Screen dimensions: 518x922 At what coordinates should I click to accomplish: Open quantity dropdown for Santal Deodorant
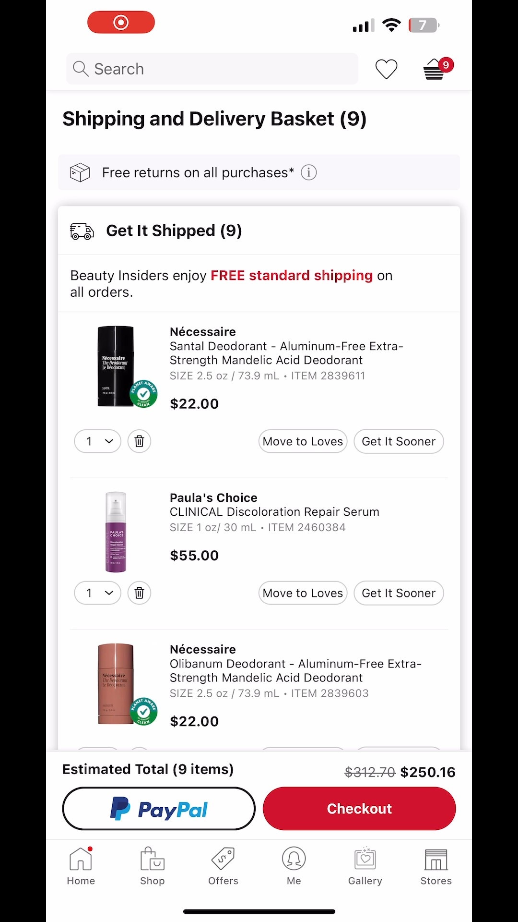click(x=97, y=441)
